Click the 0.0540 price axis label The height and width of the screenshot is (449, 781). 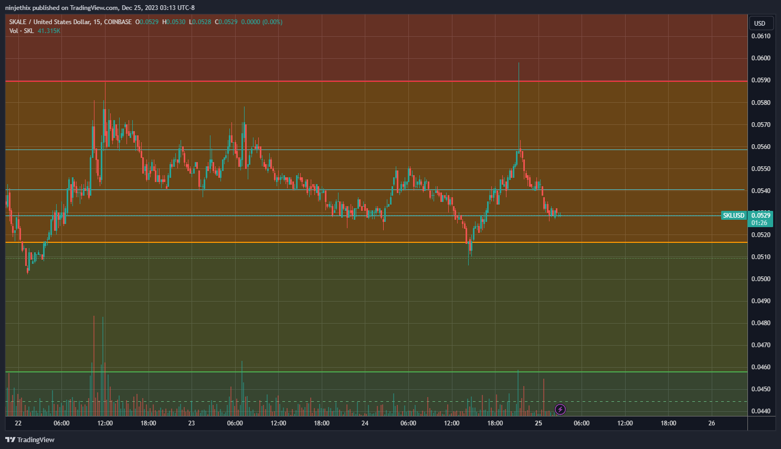tap(761, 191)
